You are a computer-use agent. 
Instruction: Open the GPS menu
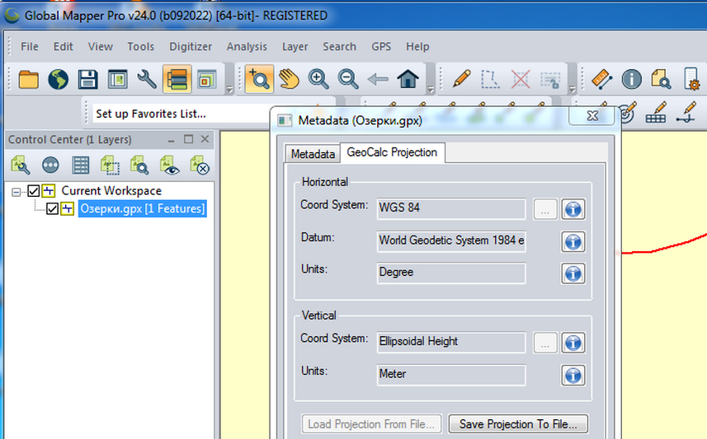point(381,47)
